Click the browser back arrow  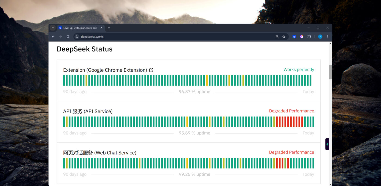(53, 36)
